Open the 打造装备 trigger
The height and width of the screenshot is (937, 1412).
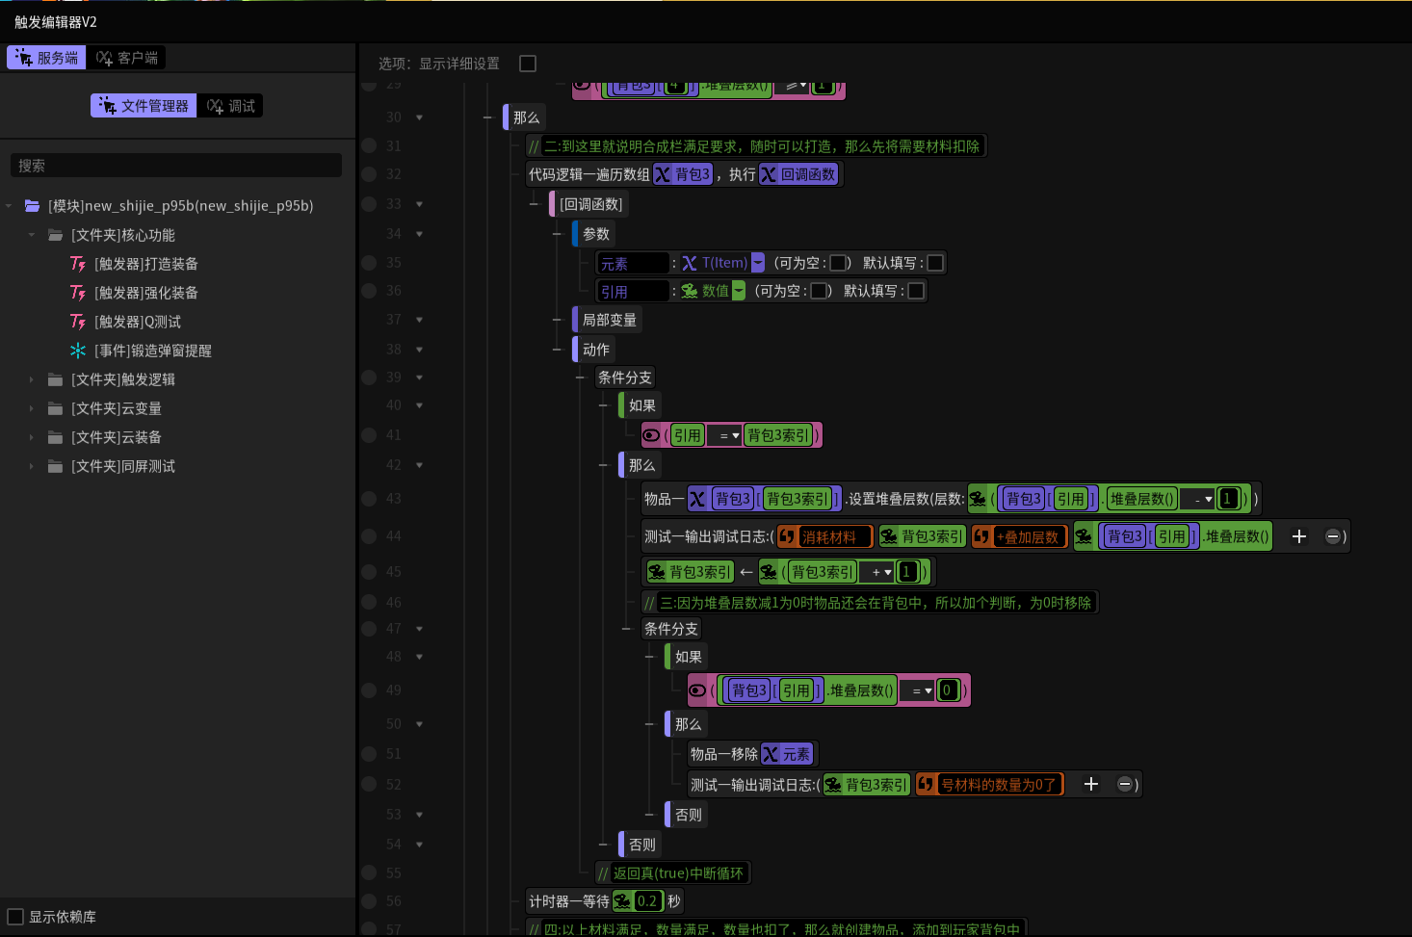point(145,264)
